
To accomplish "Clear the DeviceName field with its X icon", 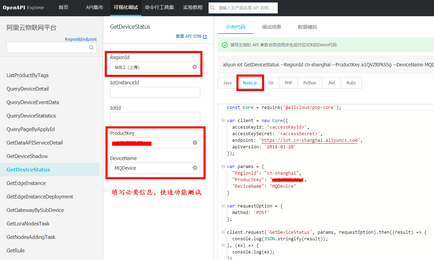I will pos(195,168).
